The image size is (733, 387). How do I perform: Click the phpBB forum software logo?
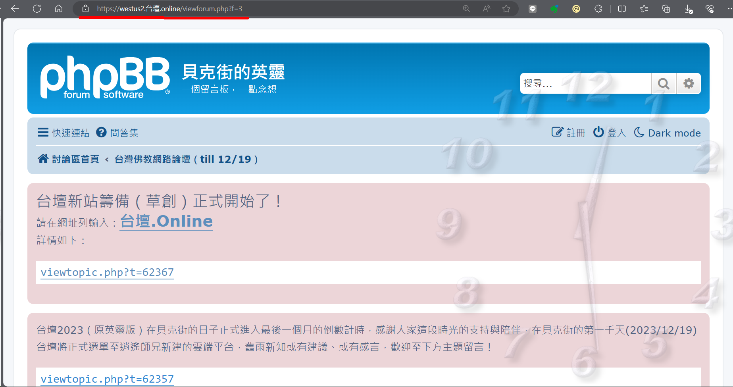[x=105, y=77]
